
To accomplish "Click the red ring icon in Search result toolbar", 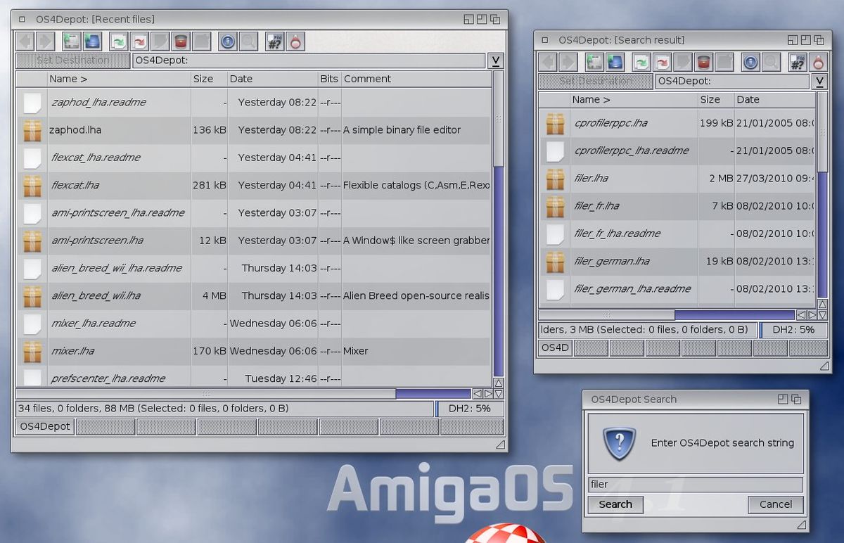I will (818, 62).
